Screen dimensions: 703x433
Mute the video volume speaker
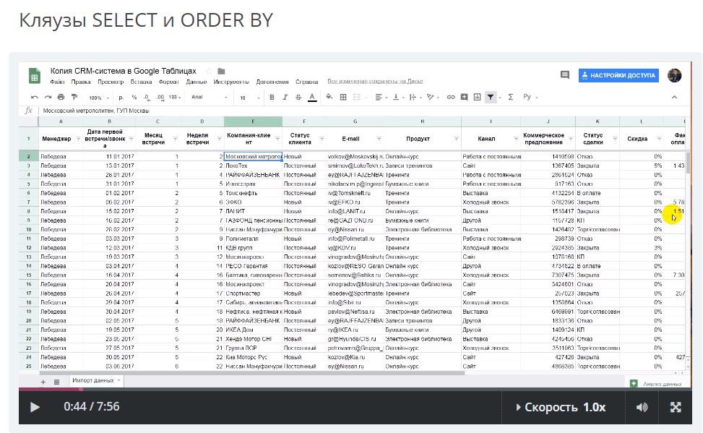pos(642,407)
